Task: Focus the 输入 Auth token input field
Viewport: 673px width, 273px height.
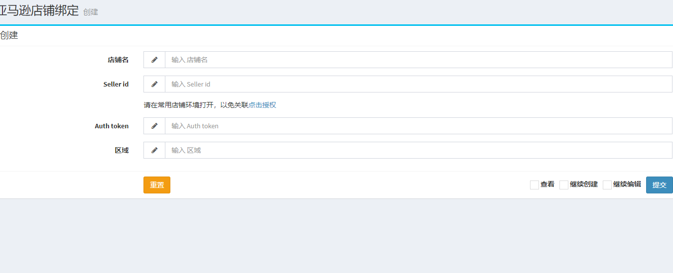Action: 418,126
